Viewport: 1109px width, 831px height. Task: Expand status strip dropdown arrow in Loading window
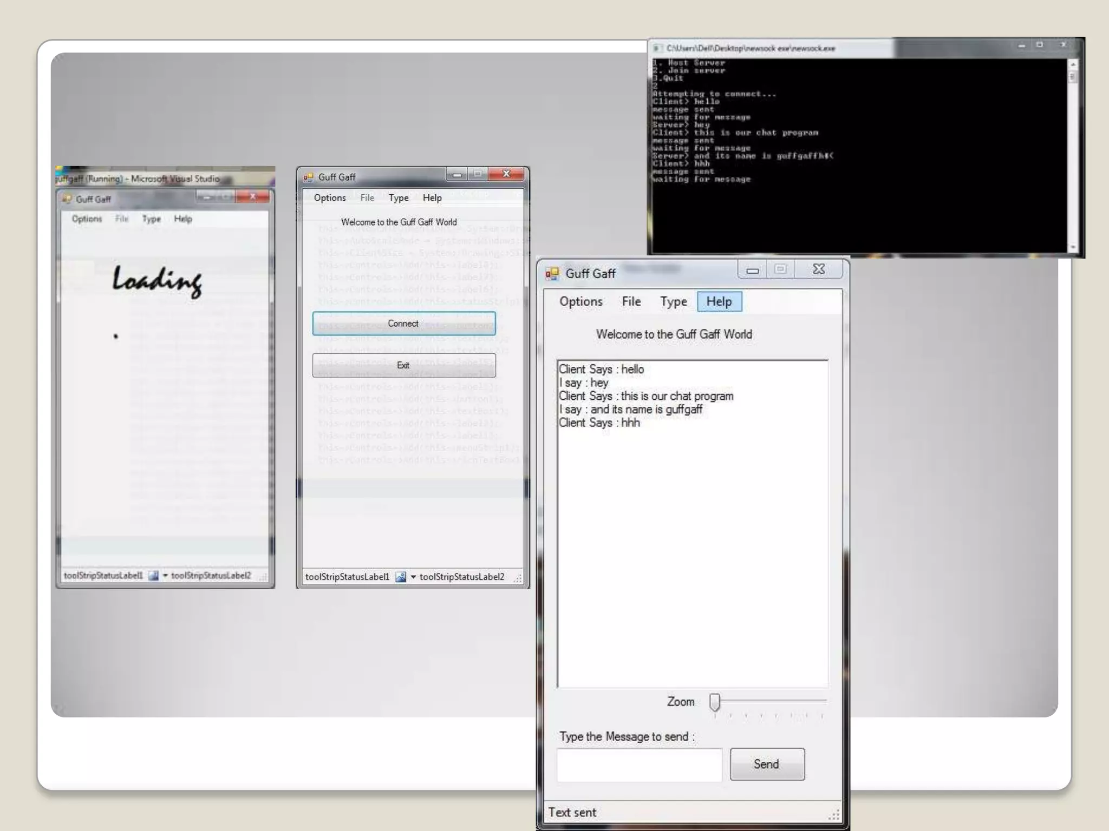[165, 576]
